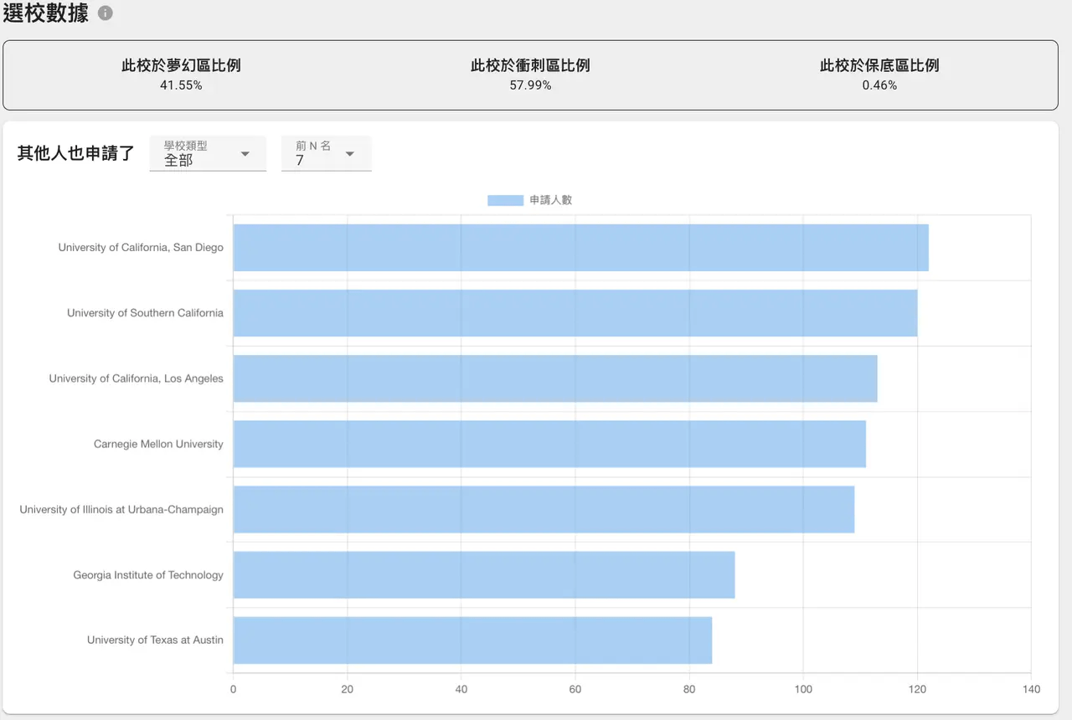Click the 57.99% value
1072x720 pixels.
coord(530,85)
